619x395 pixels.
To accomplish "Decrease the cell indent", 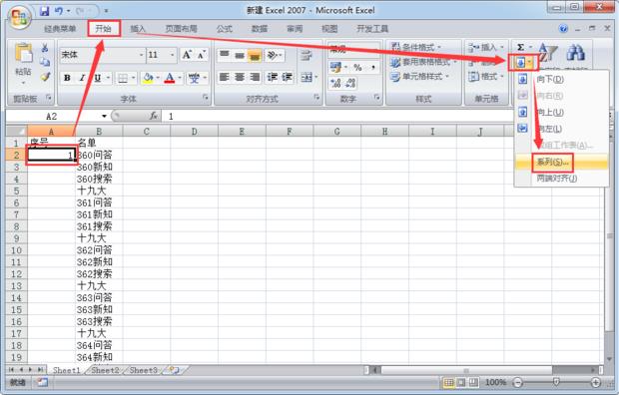I will pos(272,77).
